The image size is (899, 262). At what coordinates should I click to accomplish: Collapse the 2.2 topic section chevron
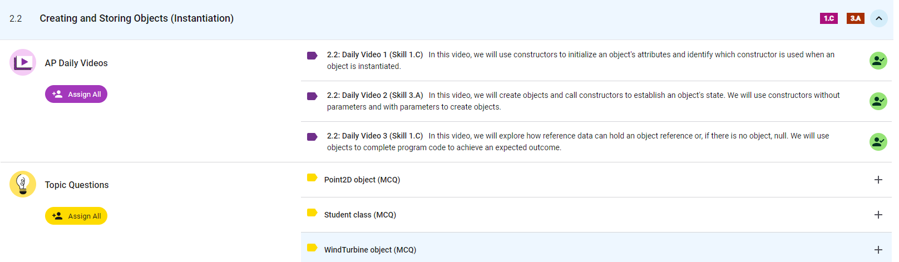tap(878, 18)
